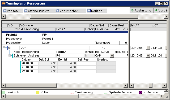
Task: Click the Bel.-Kurve column header
Action: point(104,29)
